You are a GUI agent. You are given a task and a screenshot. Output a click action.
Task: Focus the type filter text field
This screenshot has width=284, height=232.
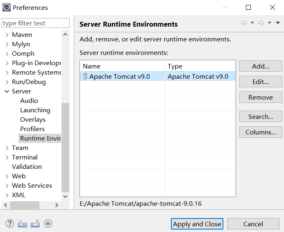[x=36, y=23]
